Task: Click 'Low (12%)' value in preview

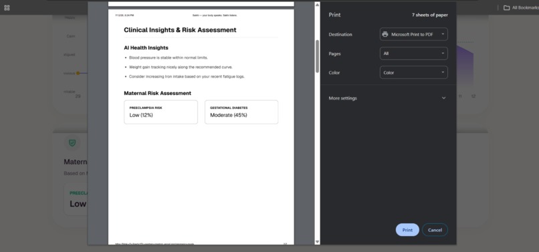Action: click(141, 115)
